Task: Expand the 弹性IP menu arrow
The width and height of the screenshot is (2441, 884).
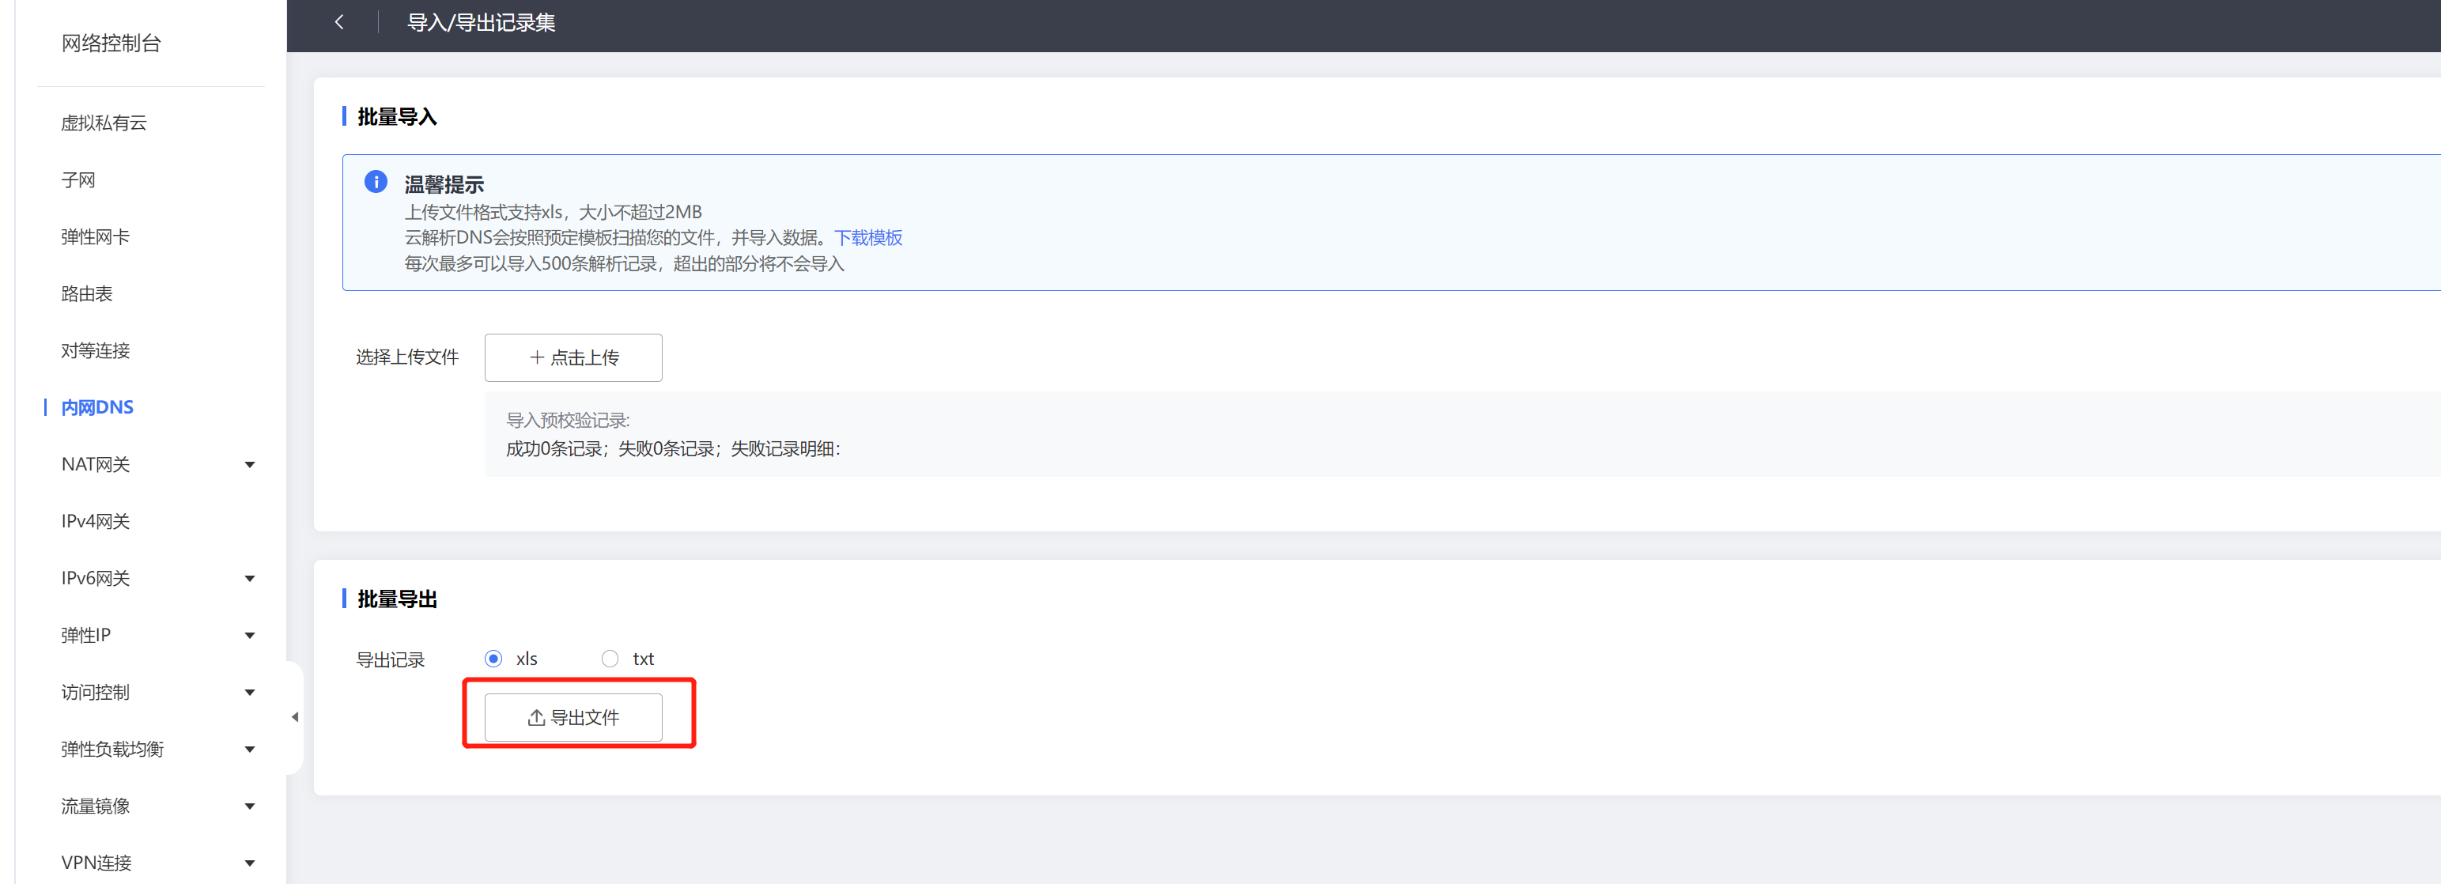Action: [249, 635]
